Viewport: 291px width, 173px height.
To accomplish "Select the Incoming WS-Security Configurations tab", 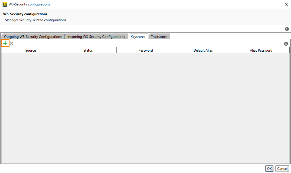I will 96,36.
